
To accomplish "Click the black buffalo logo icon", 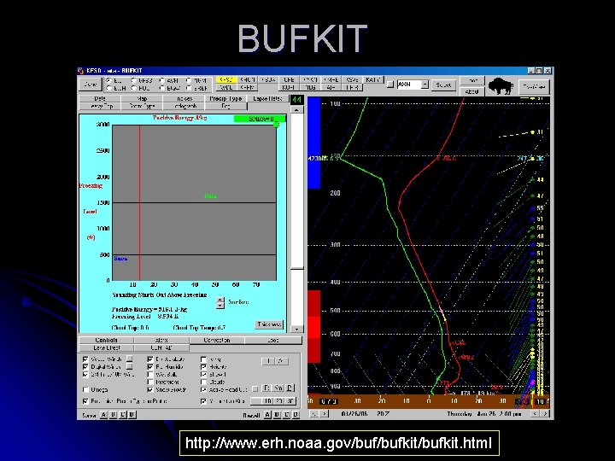I will click(501, 86).
